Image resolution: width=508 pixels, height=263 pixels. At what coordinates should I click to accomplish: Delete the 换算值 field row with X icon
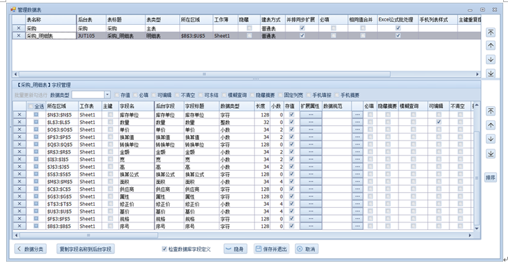tap(19, 137)
